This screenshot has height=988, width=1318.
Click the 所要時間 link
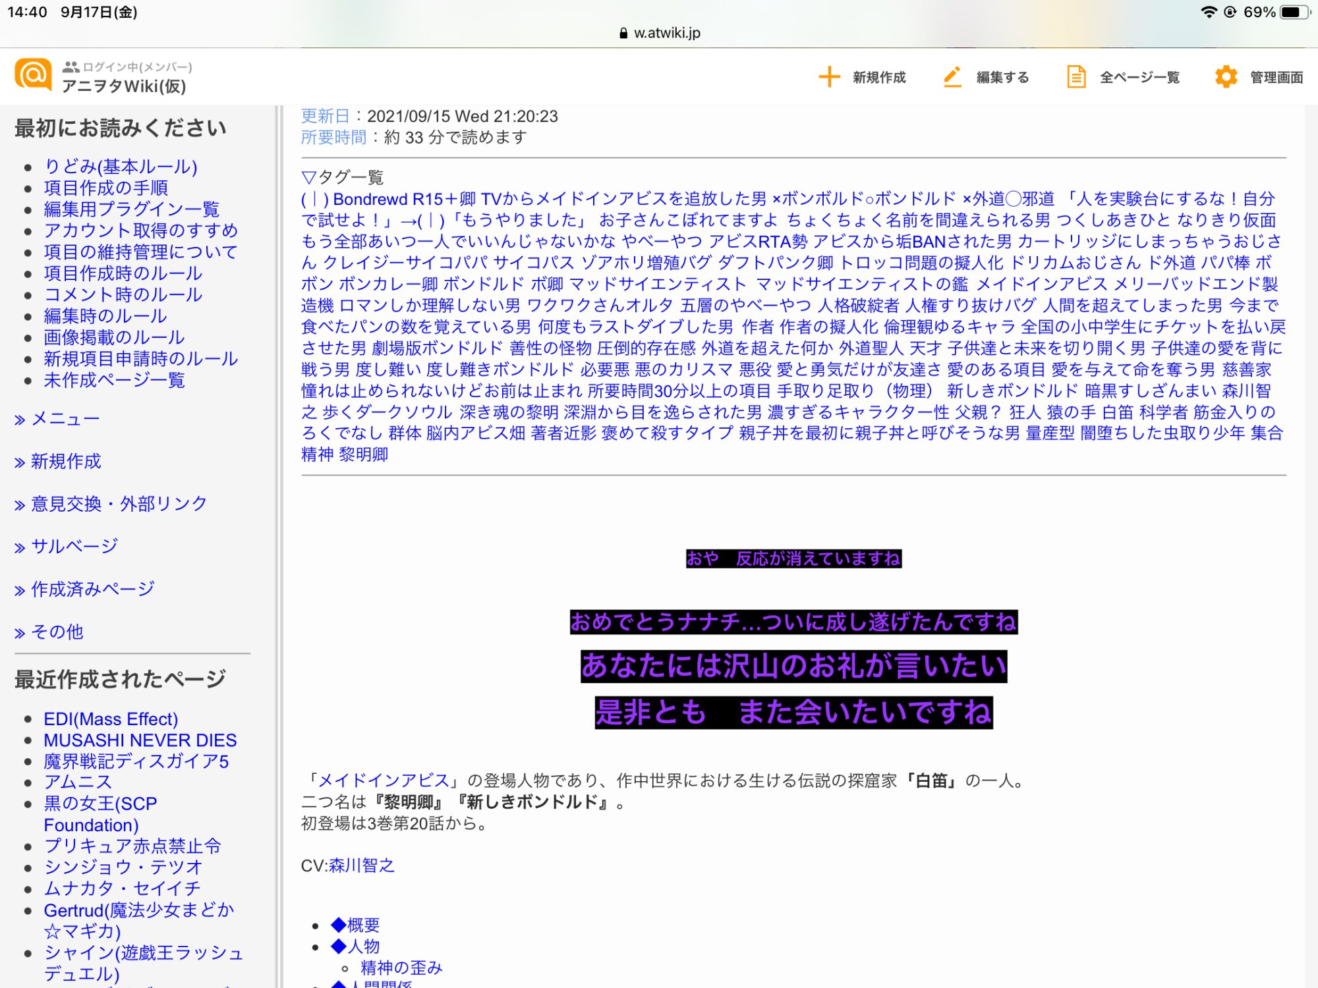point(333,138)
